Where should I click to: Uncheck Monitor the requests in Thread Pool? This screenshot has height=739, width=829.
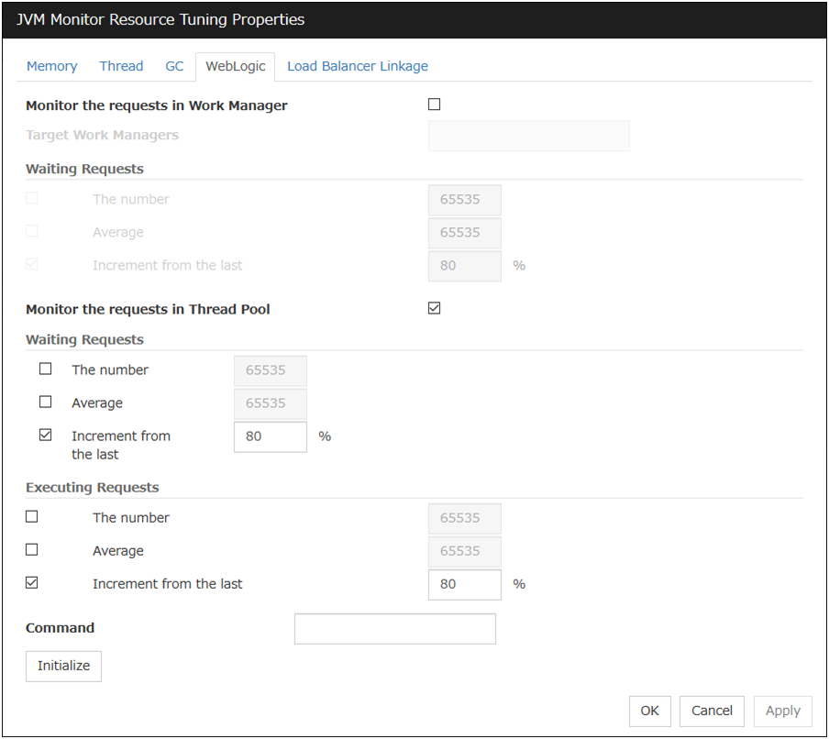[x=435, y=308]
